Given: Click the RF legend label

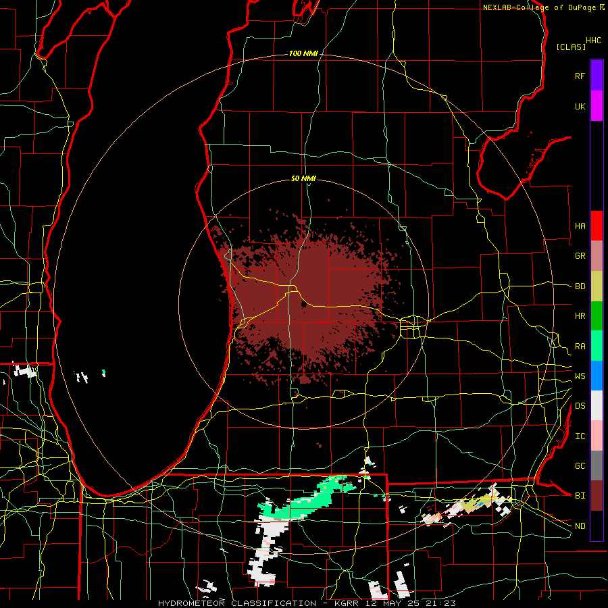Looking at the screenshot, I should (x=580, y=76).
